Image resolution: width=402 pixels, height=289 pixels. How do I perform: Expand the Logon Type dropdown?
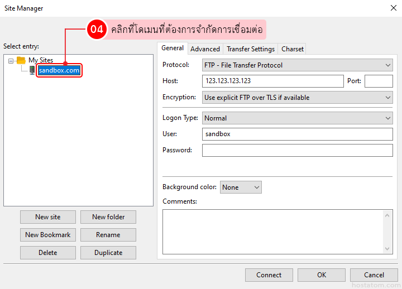click(297, 118)
